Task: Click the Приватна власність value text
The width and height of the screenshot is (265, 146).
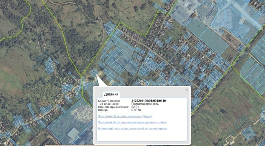Action: click(x=145, y=104)
